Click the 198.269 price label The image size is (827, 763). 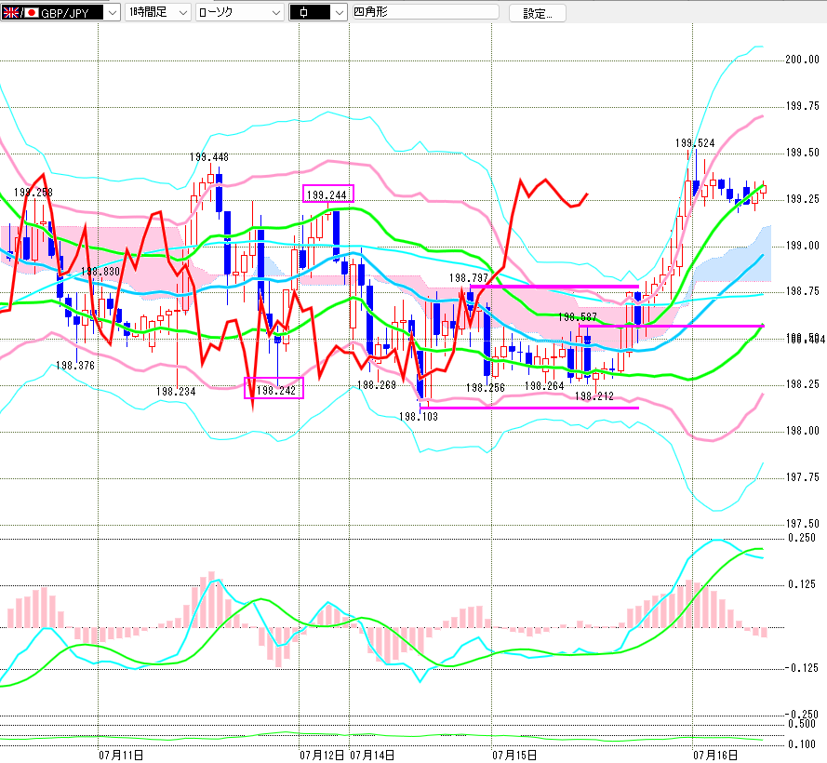(377, 384)
